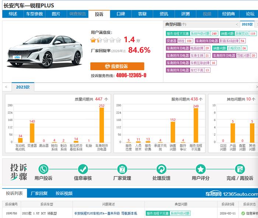The height and width of the screenshot is (218, 258).
Task: Click left arrow before chart 2023款 tab
Action: [x=6, y=87]
